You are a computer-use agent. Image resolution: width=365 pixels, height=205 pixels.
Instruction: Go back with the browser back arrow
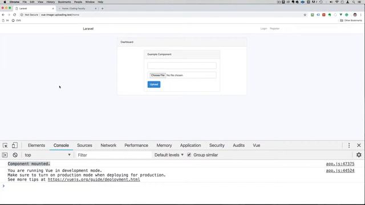(x=3, y=15)
